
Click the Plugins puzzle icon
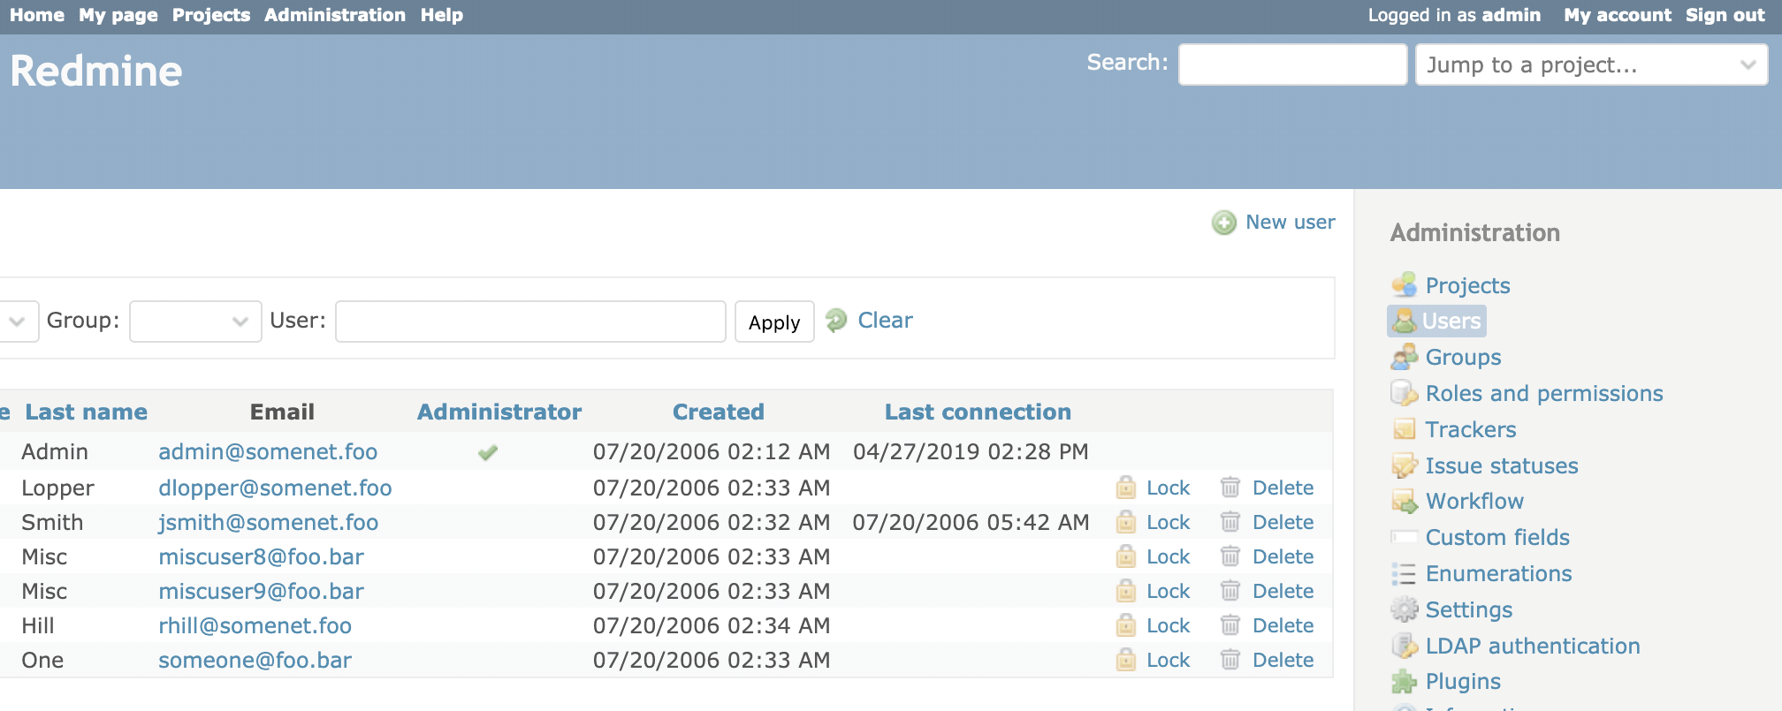[1404, 681]
